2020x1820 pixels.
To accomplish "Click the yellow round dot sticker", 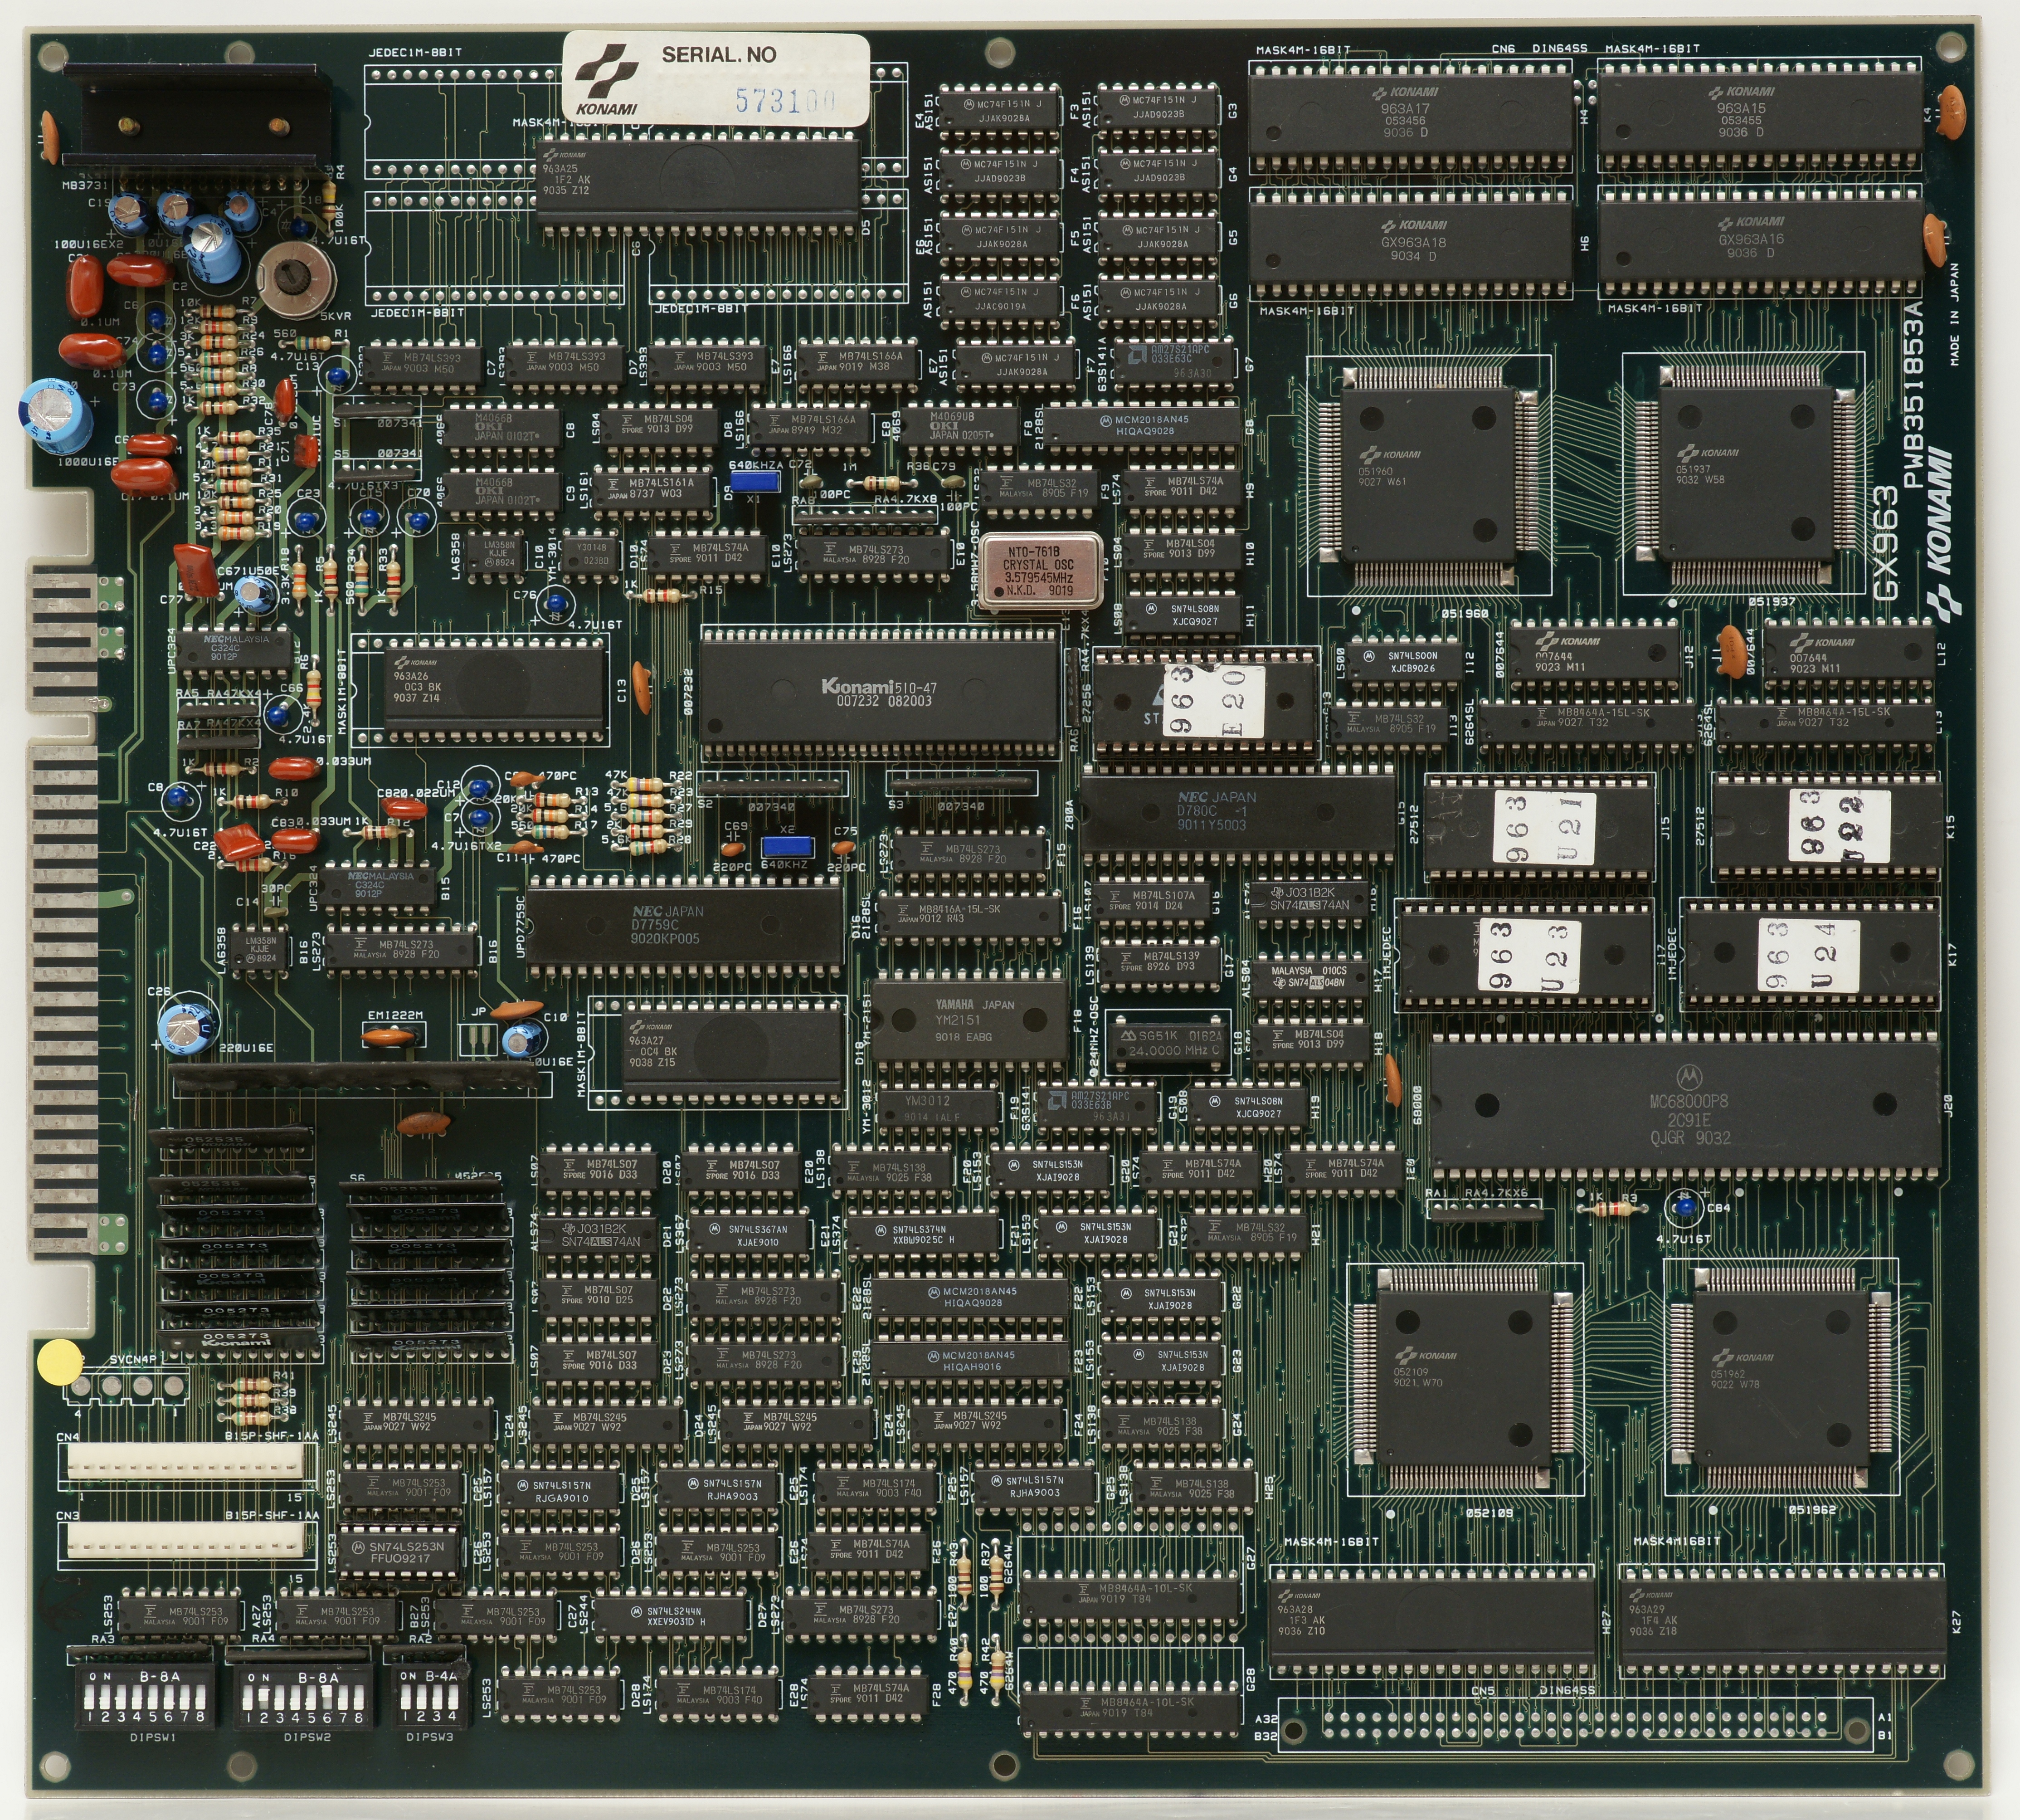I will coord(59,1362).
